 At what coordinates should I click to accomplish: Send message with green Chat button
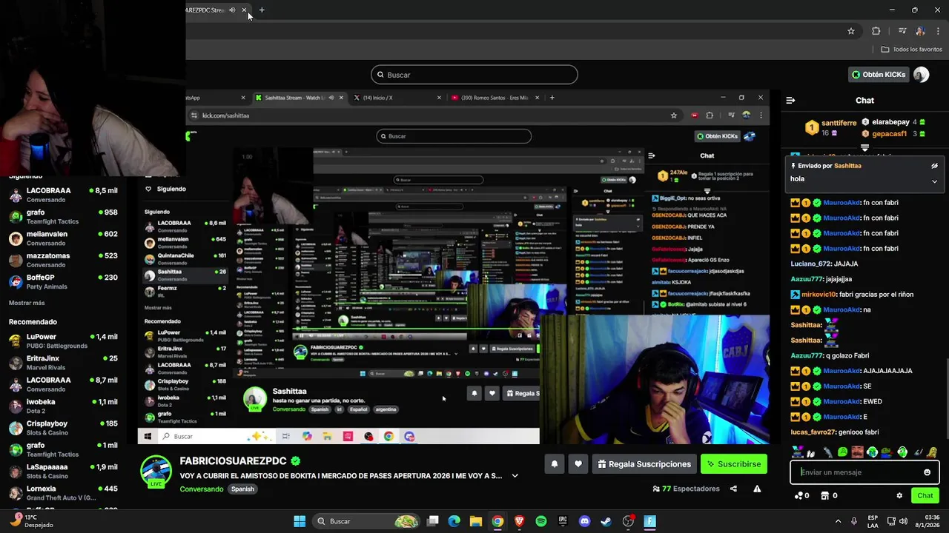point(925,496)
